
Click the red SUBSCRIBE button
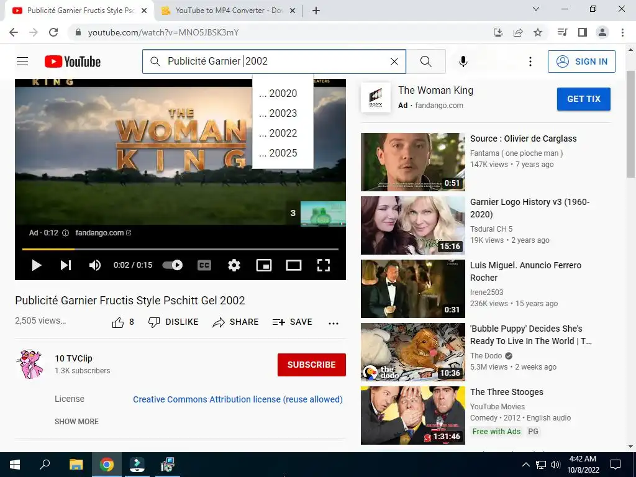tap(312, 365)
